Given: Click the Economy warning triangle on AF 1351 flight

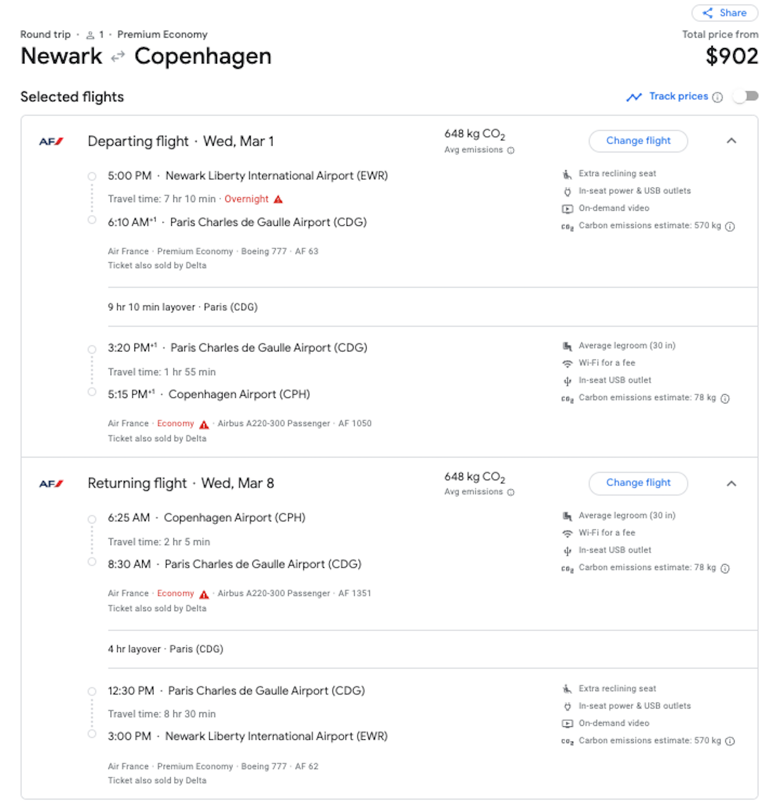Looking at the screenshot, I should pyautogui.click(x=204, y=593).
